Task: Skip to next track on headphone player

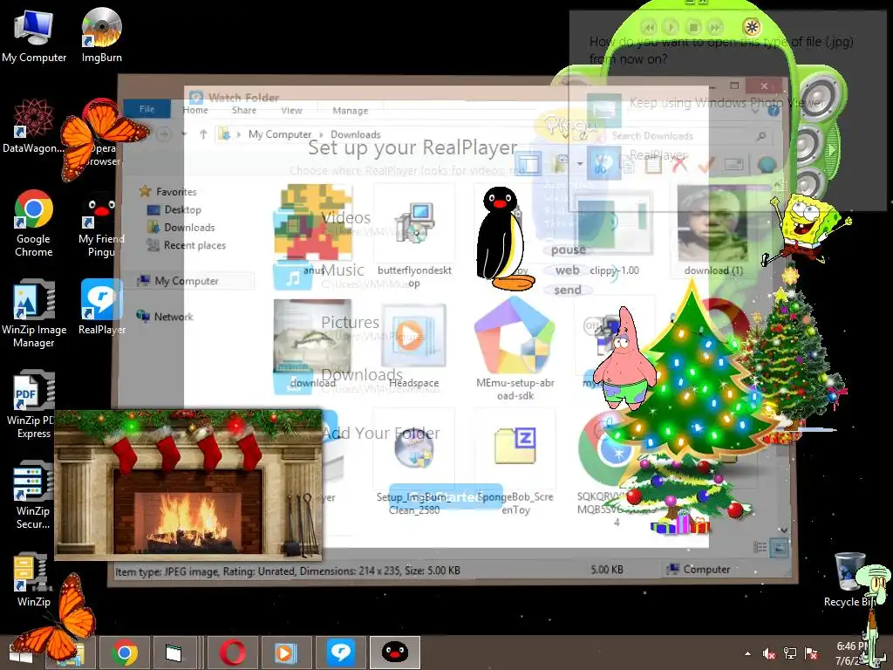Action: [715, 27]
